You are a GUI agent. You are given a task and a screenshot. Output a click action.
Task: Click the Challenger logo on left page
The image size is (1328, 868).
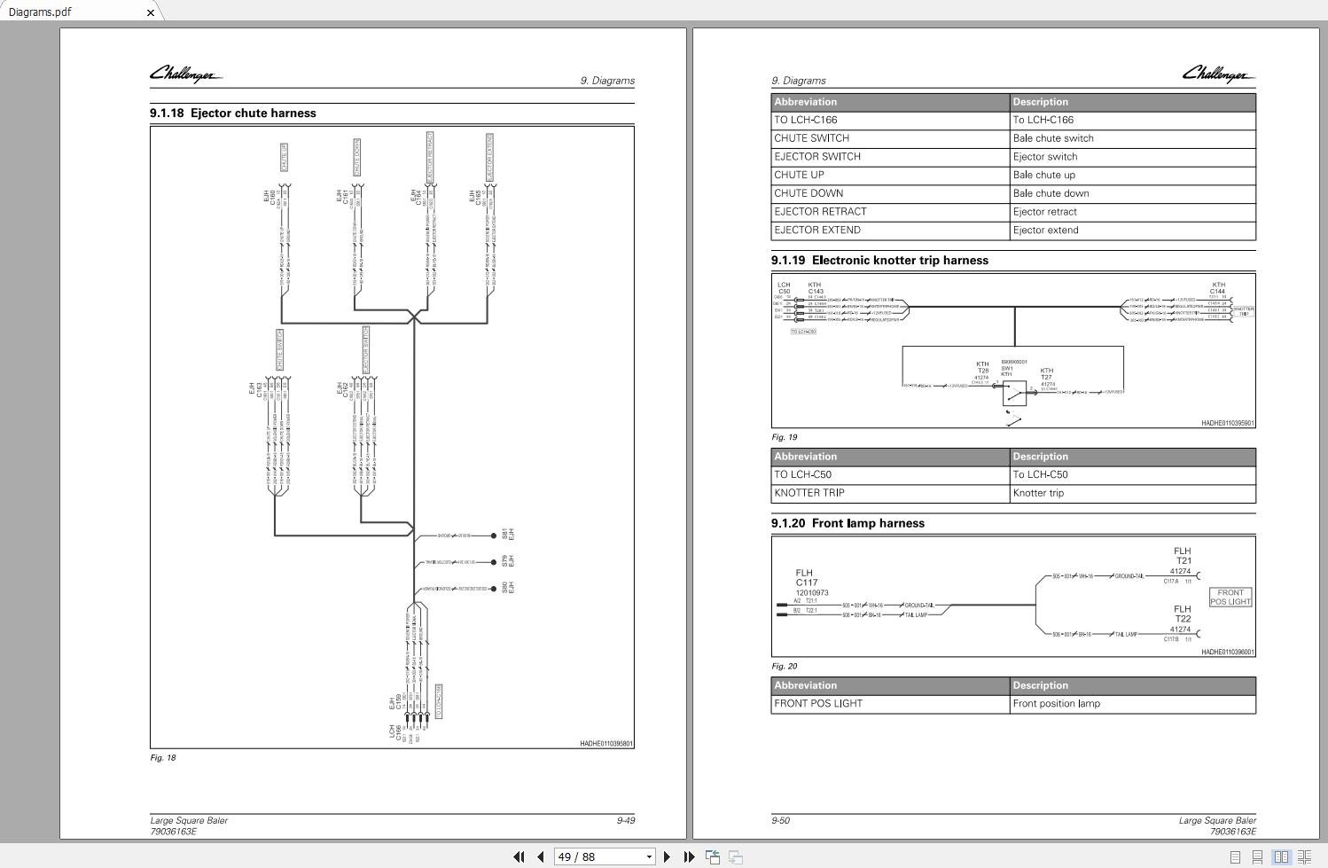pyautogui.click(x=185, y=74)
